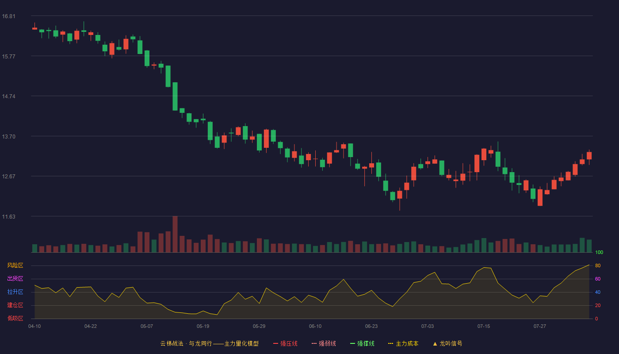The image size is (619, 354).
Task: Click the blue 40 indicator axis value
Action: [598, 292]
